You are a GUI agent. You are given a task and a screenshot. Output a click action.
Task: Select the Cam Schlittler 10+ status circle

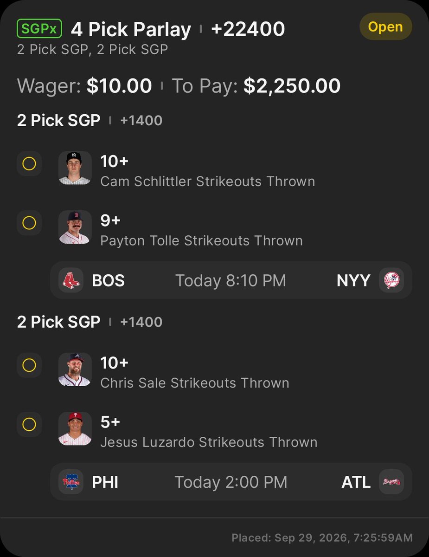point(29,164)
